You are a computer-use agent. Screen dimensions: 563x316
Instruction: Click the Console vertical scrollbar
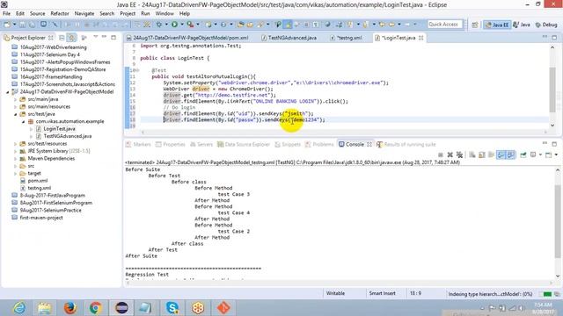click(x=557, y=222)
